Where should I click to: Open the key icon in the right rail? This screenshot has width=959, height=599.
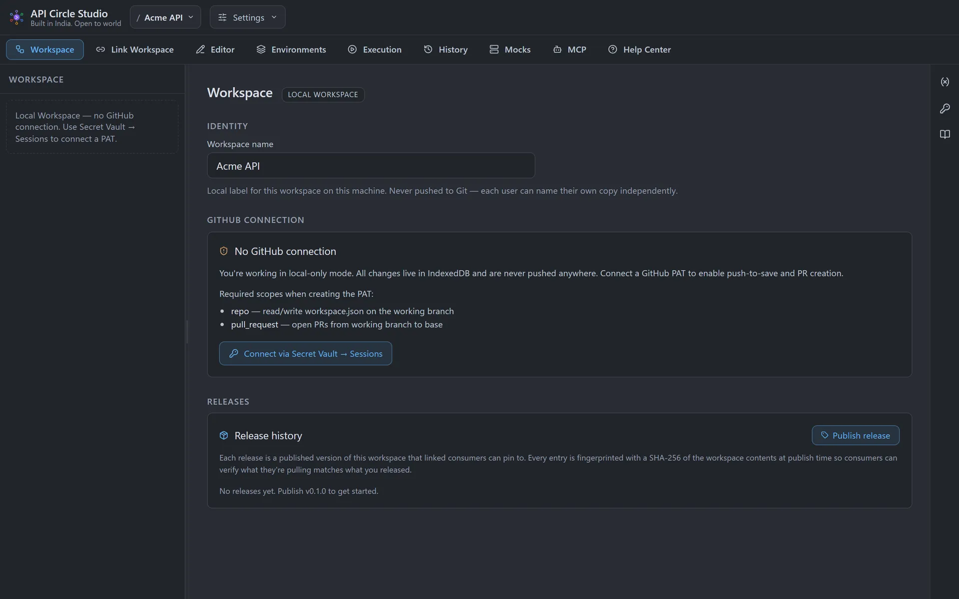945,108
